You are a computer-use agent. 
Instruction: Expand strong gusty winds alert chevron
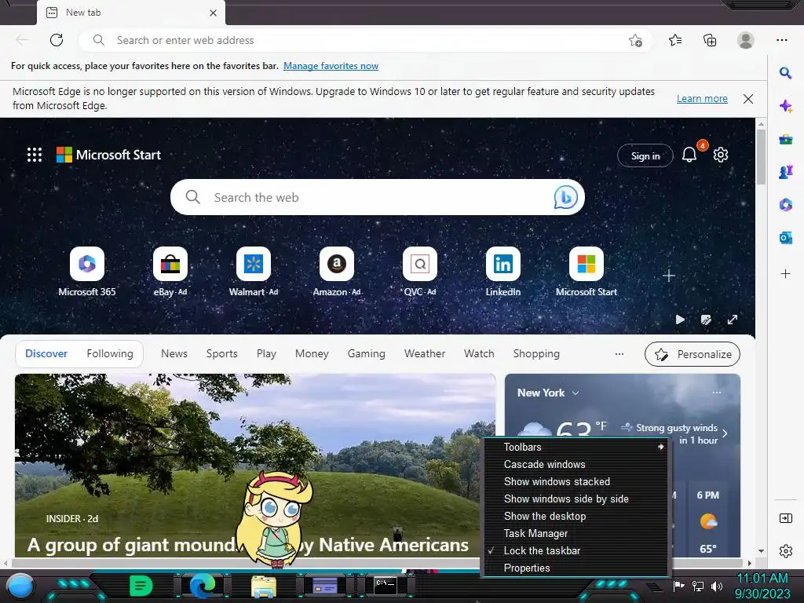[725, 433]
